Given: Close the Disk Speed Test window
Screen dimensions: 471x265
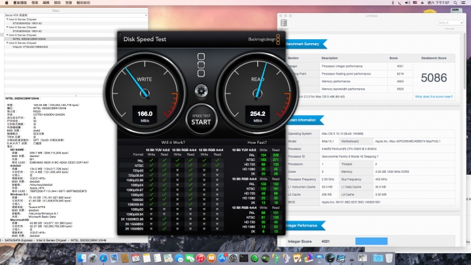Looking at the screenshot, I should [x=120, y=33].
